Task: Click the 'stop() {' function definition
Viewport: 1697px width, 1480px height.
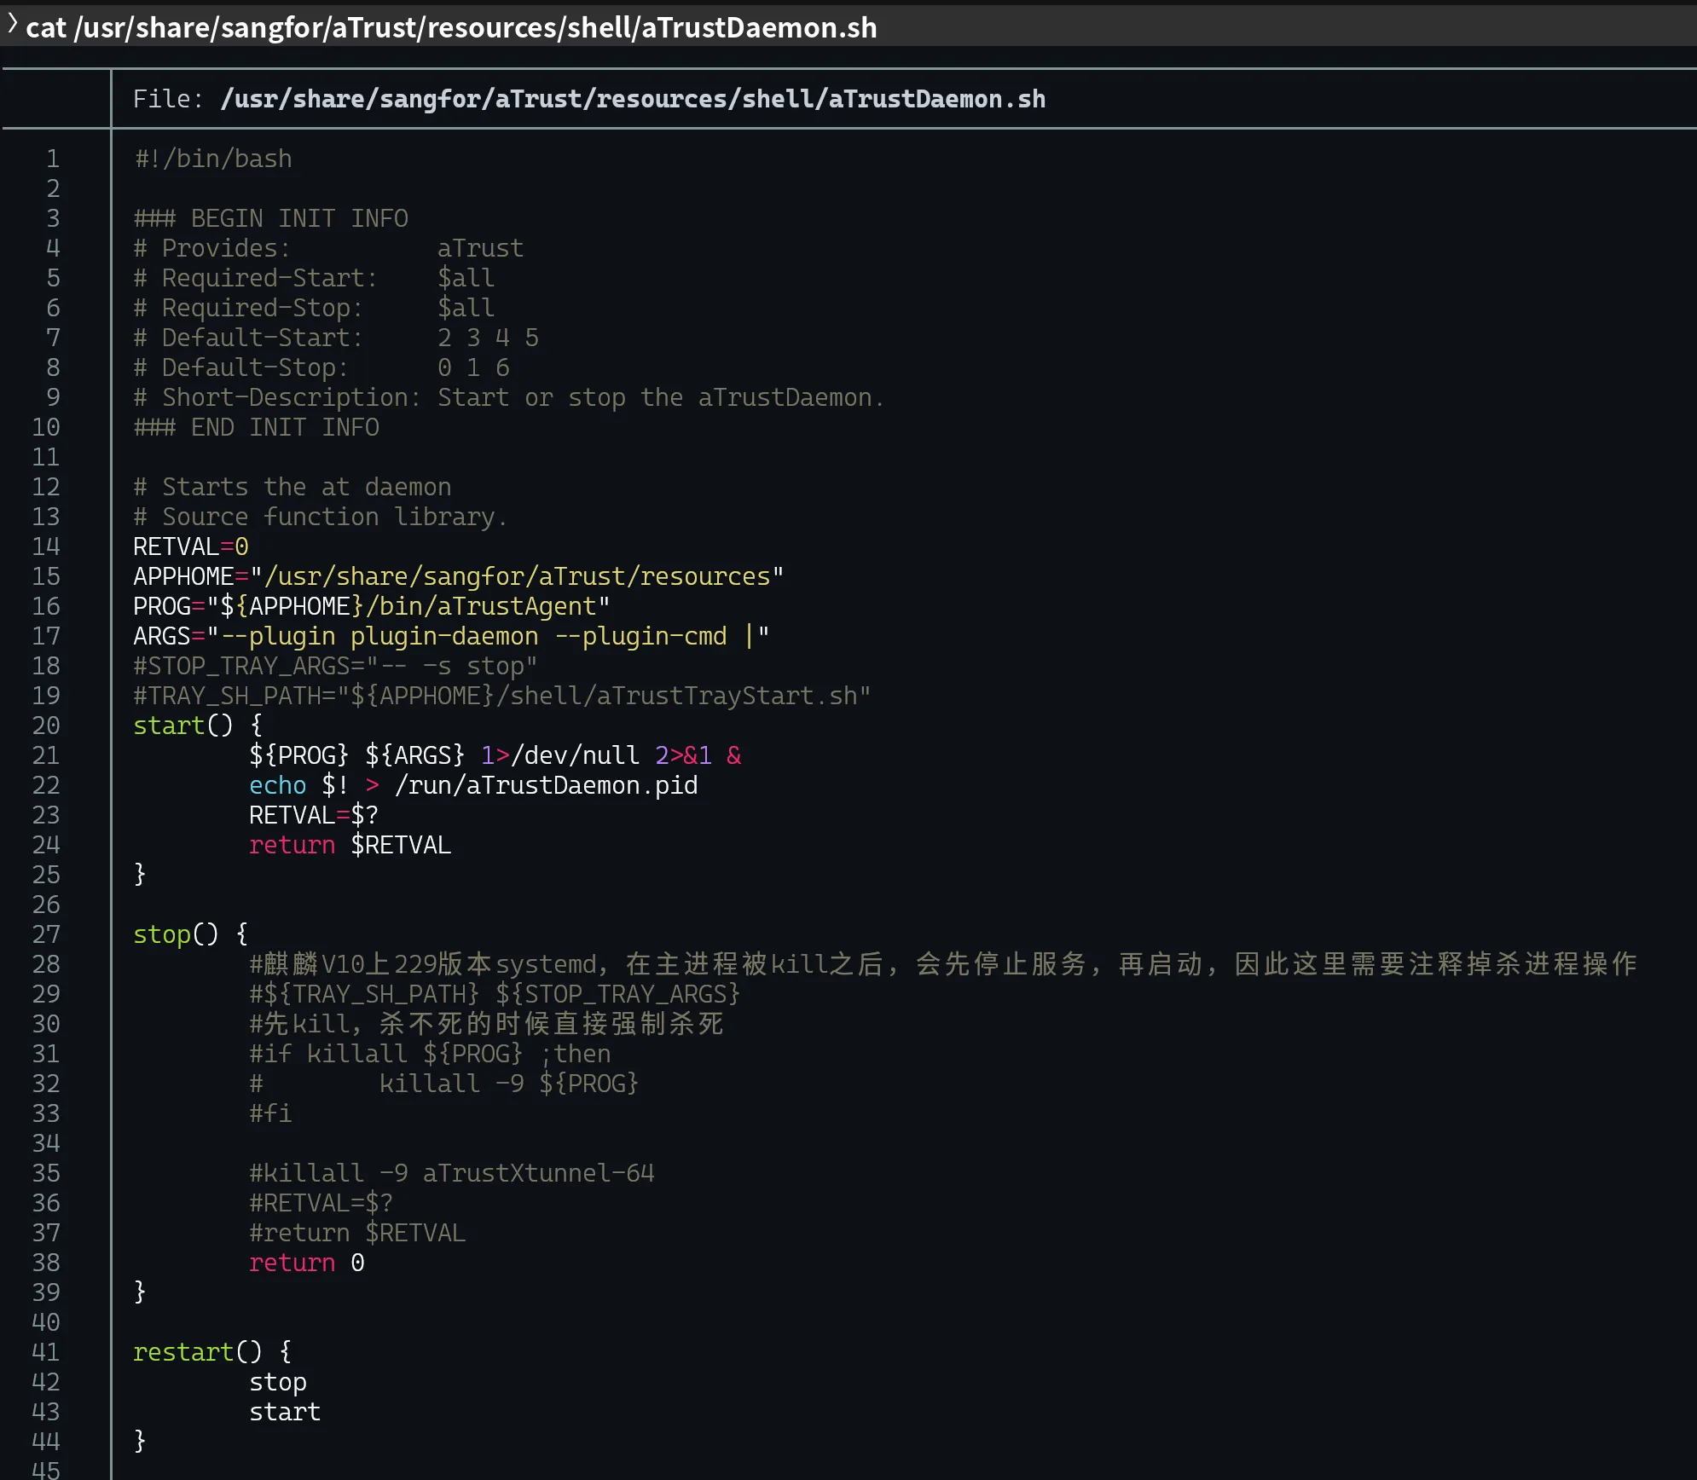Action: pos(191,934)
